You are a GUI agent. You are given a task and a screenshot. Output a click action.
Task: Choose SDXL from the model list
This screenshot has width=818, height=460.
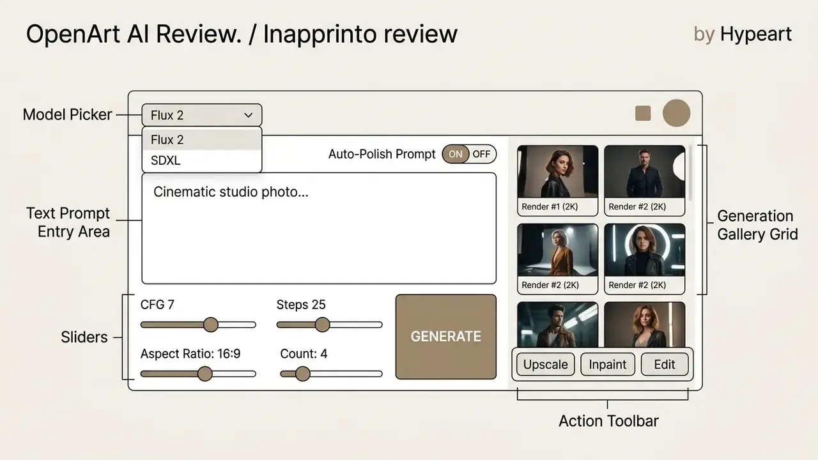(x=201, y=160)
